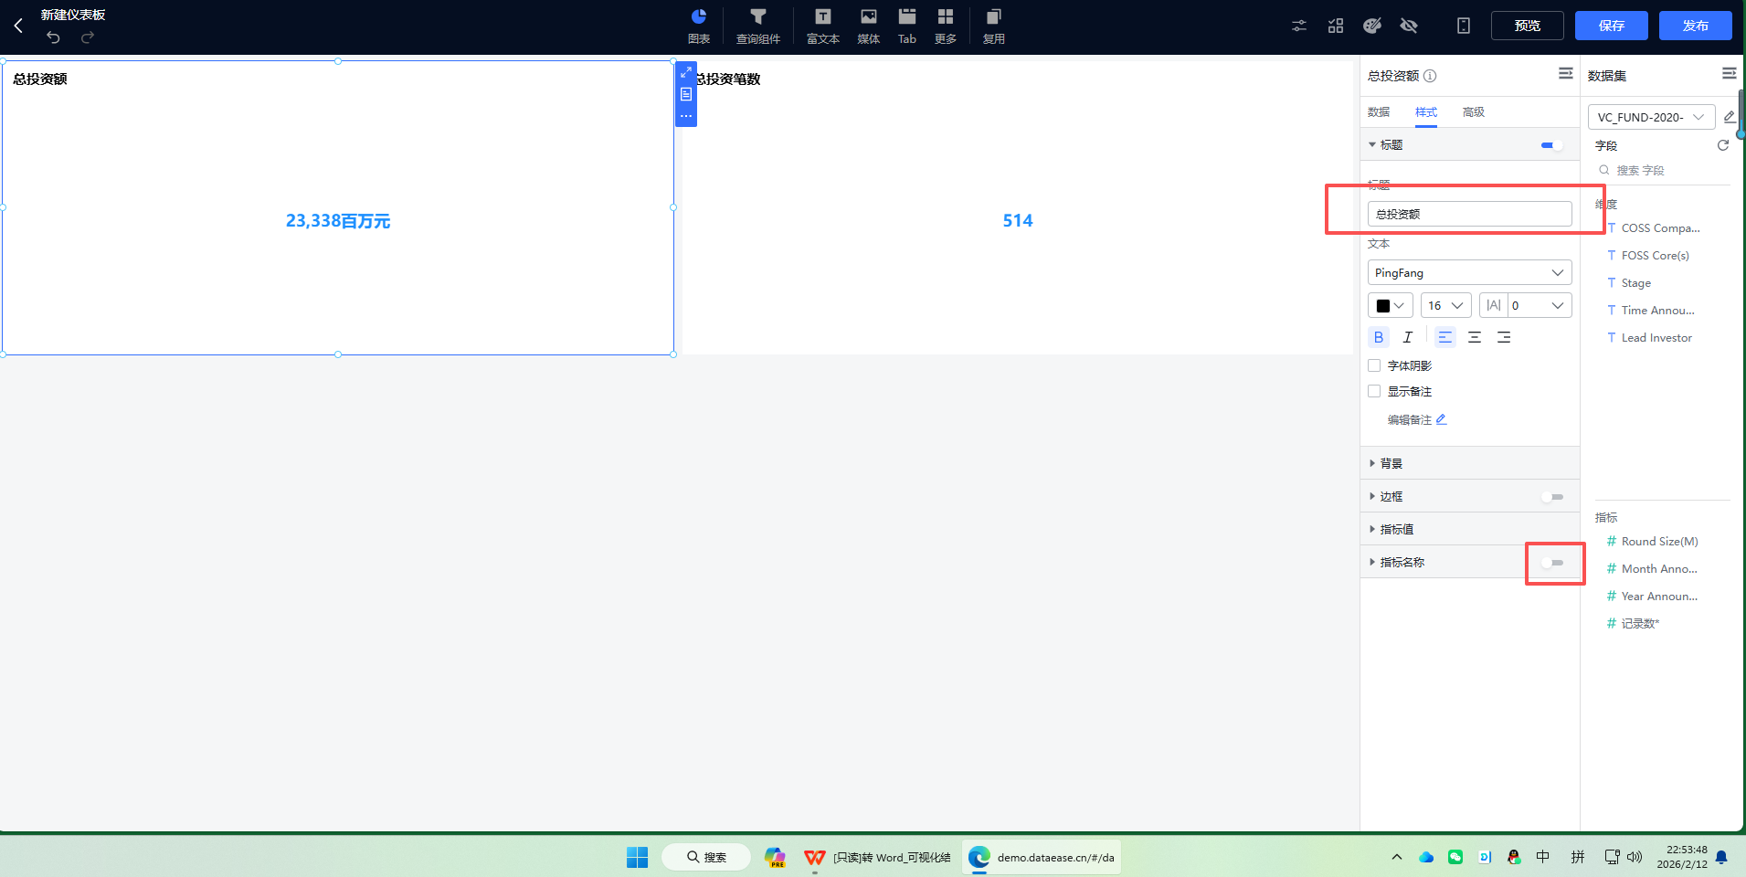
Task: Align title text left
Action: coord(1444,337)
